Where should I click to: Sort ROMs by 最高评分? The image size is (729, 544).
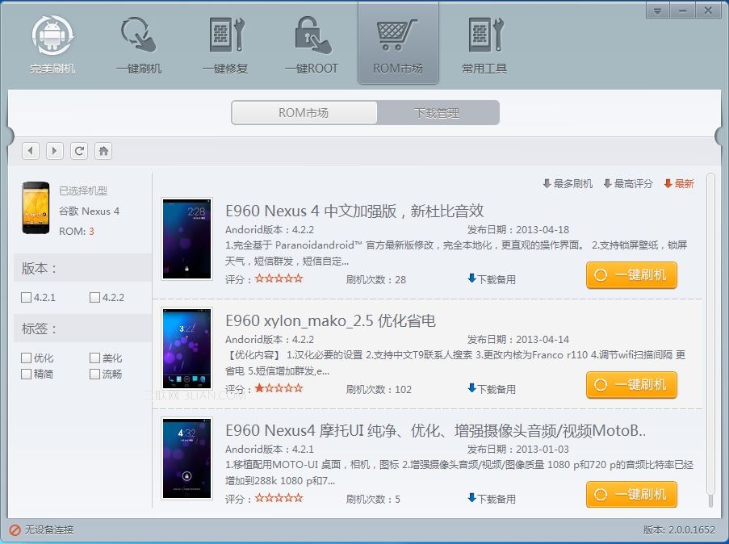click(628, 184)
